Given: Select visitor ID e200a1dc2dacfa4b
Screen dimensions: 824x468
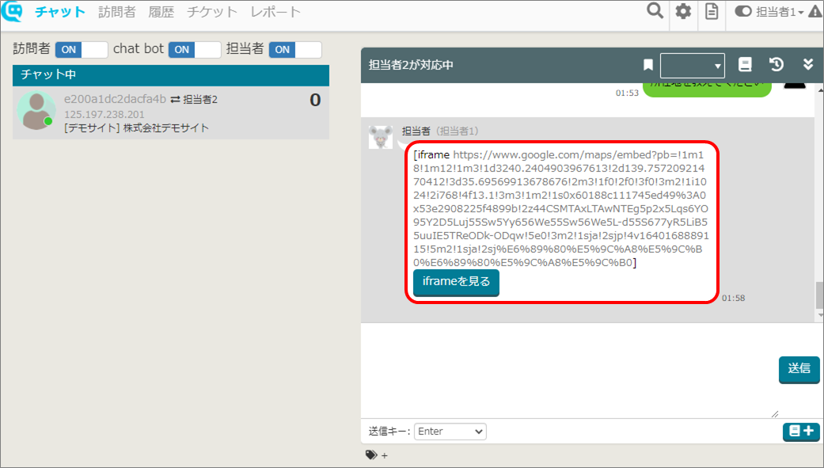Looking at the screenshot, I should pos(115,99).
